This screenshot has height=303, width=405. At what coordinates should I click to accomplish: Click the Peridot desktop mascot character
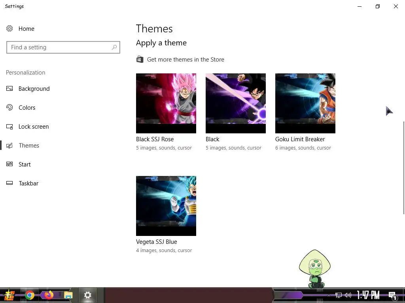(315, 269)
